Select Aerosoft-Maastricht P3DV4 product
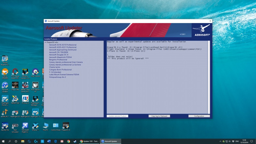 coord(60,57)
